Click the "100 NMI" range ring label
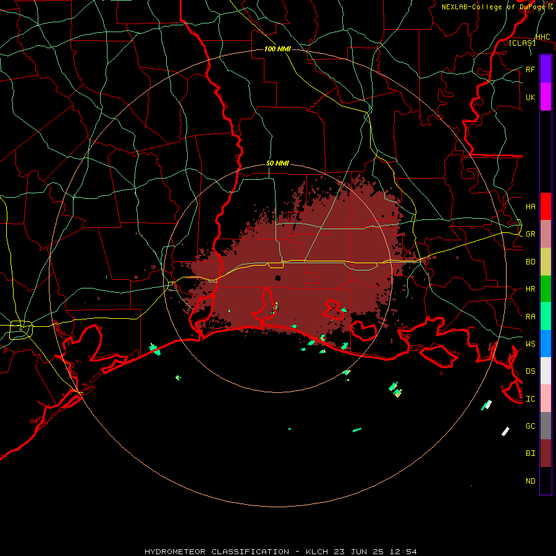The height and width of the screenshot is (556, 556). click(x=277, y=49)
